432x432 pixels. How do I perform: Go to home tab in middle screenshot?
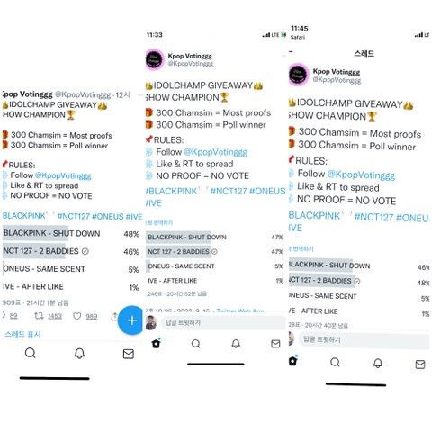pyautogui.click(x=157, y=343)
